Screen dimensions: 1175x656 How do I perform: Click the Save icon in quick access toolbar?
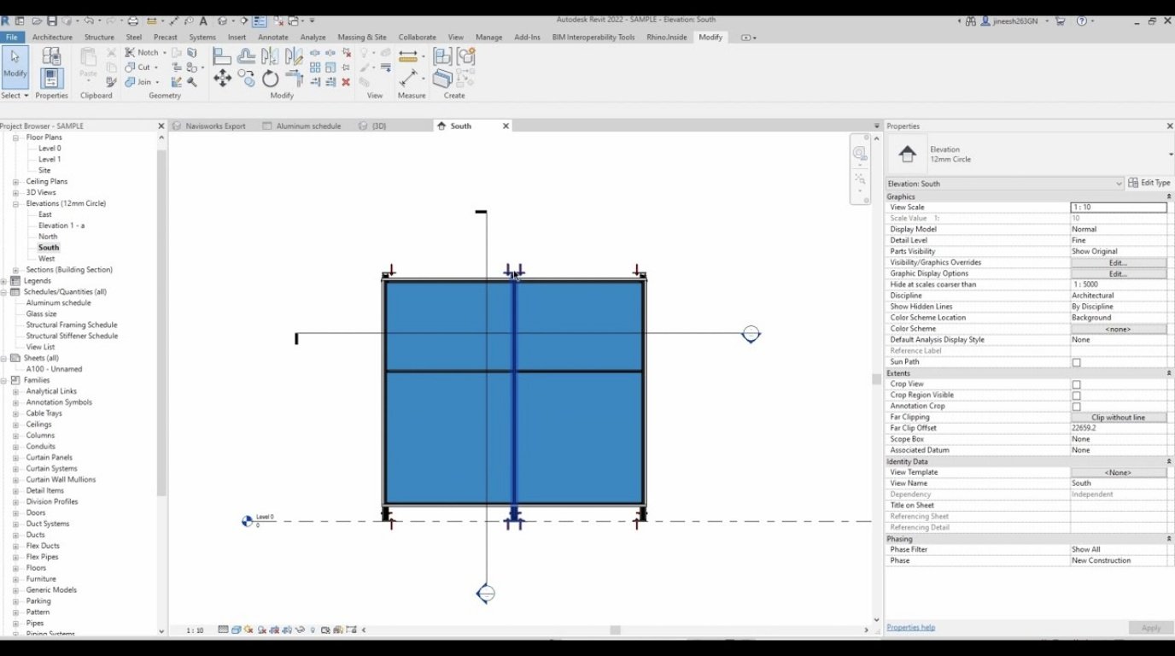(x=52, y=20)
